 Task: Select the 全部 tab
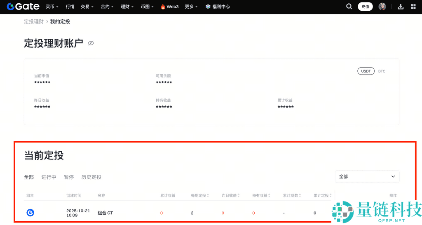[x=29, y=177]
